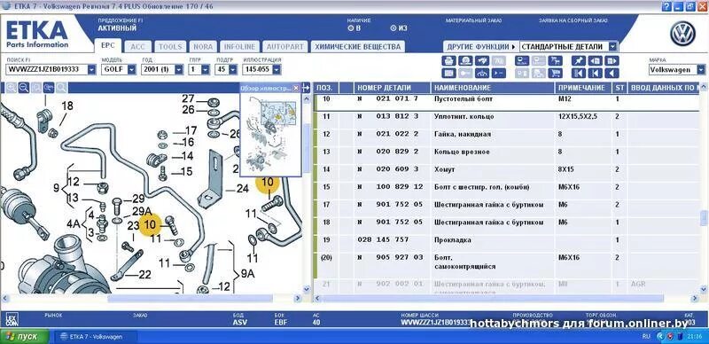The width and height of the screenshot is (709, 344).
Task: Open the Поиск FI VIN dropdown arrow
Action: point(92,70)
